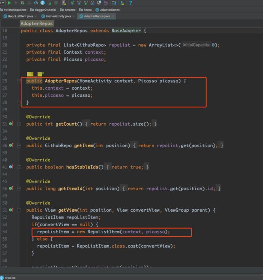Collapse the AdapterRepos constructor at line 25
Screen dimensions: 263x280
tap(19, 81)
